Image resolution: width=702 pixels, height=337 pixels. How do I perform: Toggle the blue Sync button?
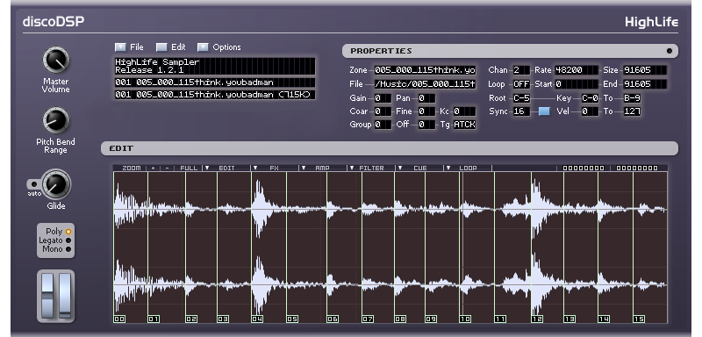(x=544, y=111)
